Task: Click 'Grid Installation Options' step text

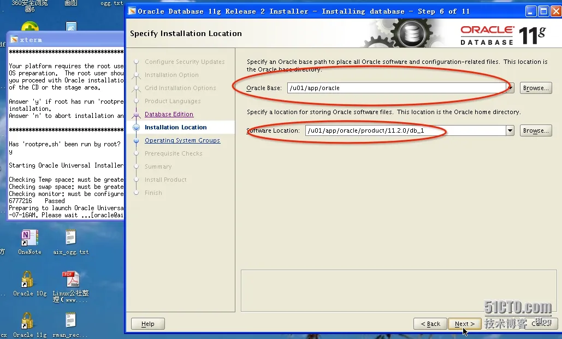Action: coord(180,88)
